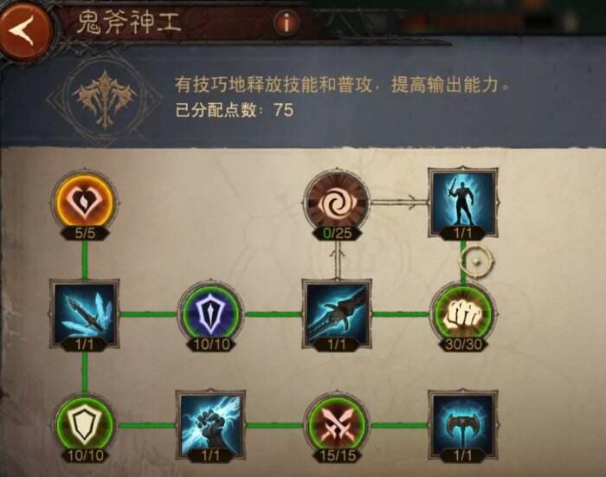The height and width of the screenshot is (477, 606).
Task: Click the talent tree emblem crest
Action: [x=105, y=99]
